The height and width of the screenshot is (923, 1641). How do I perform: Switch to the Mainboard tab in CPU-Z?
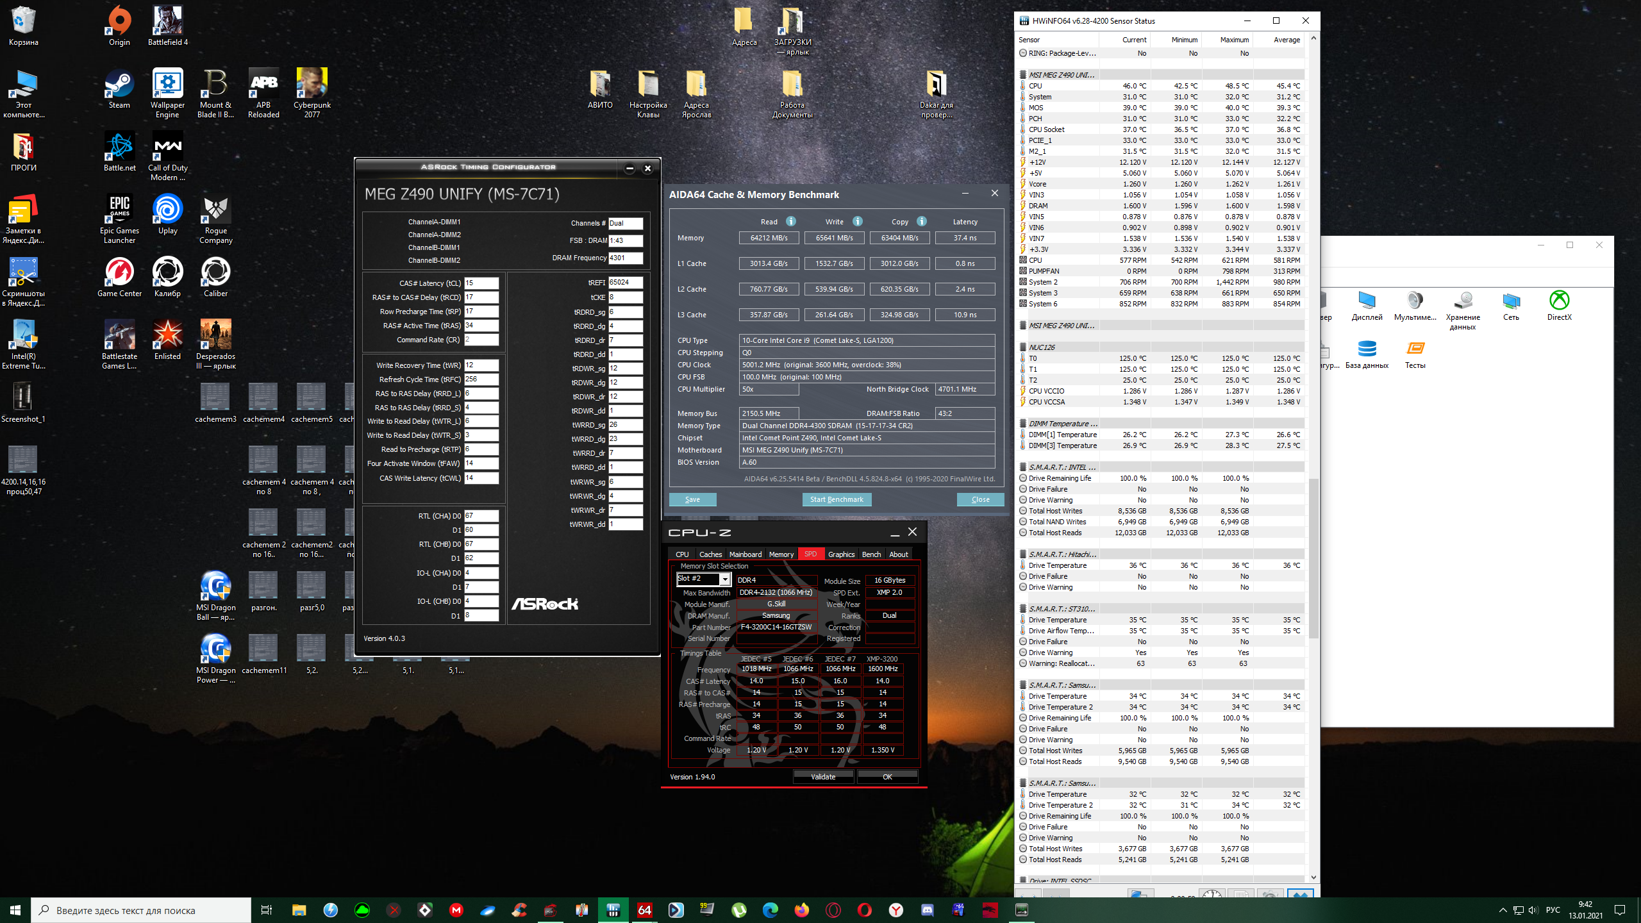(x=746, y=554)
